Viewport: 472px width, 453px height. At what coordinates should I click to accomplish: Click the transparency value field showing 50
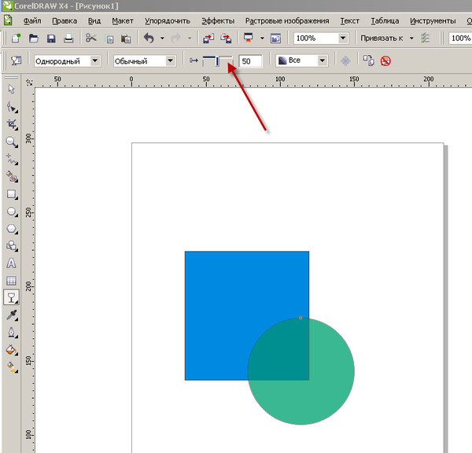coord(250,61)
